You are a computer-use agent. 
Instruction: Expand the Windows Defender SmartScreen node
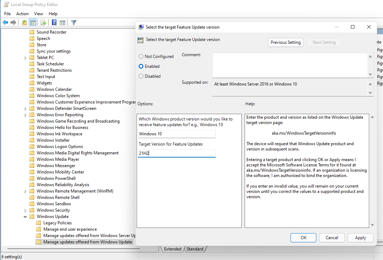point(25,108)
